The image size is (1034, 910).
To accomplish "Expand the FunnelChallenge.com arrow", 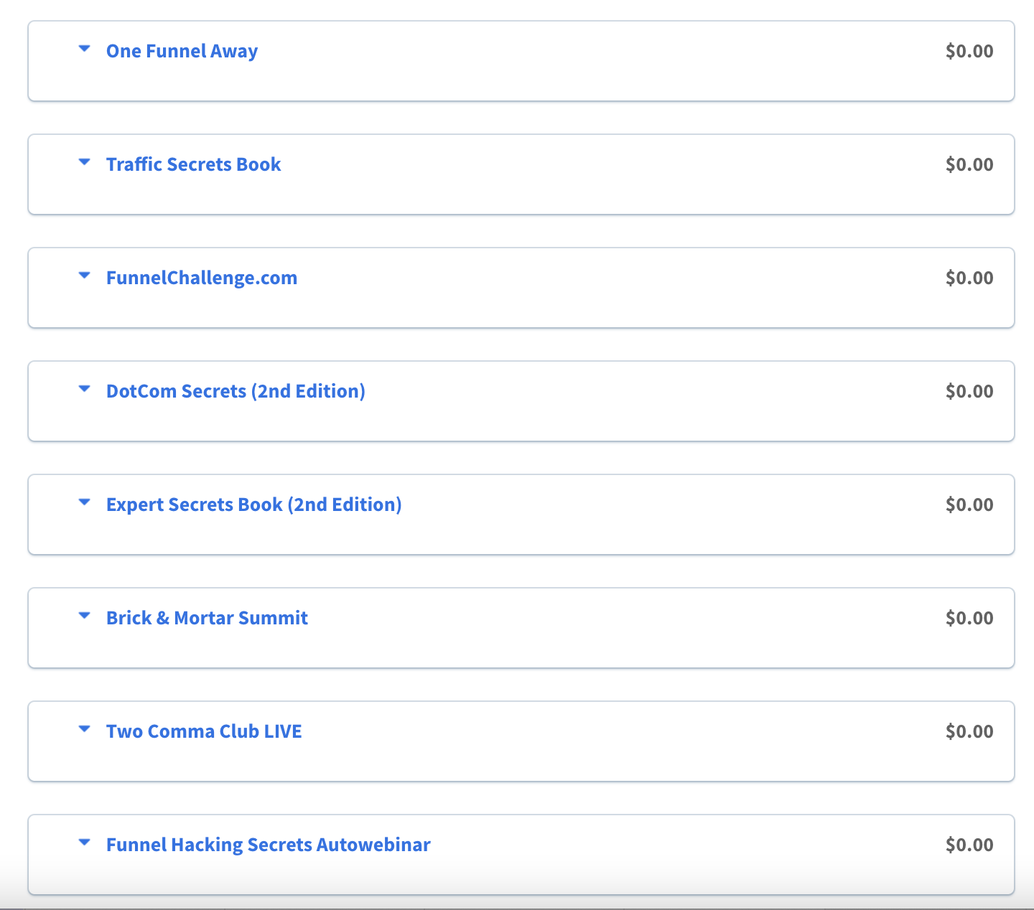I will tap(85, 276).
